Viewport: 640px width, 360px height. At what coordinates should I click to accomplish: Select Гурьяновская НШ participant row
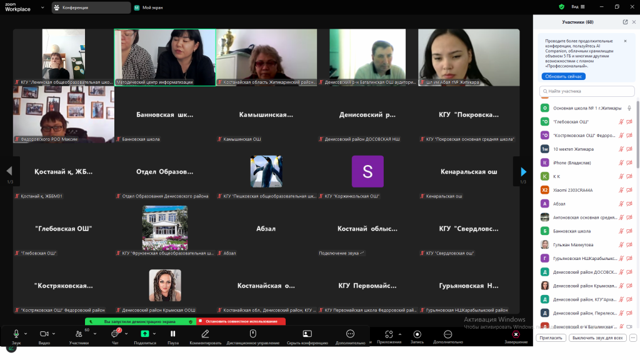tap(586, 258)
